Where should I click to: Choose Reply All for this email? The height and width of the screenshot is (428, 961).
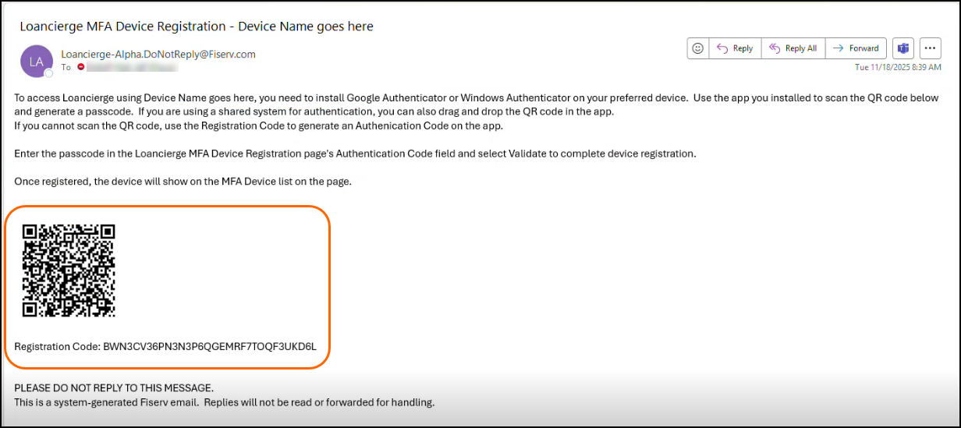[793, 48]
